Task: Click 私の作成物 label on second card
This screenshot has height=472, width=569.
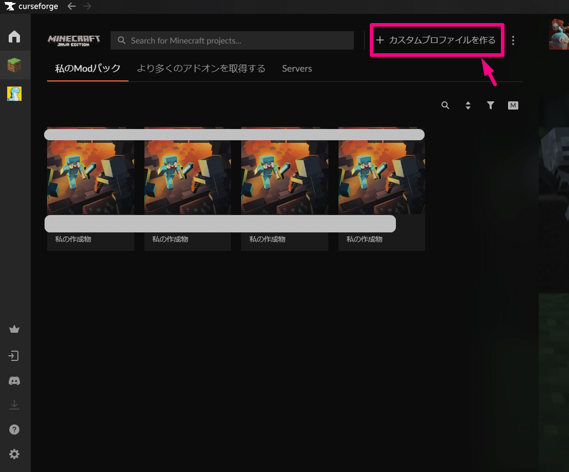Action: coord(170,239)
